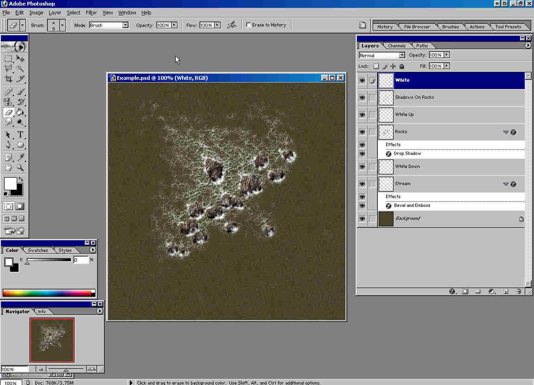Choose the Move tool
Screen dimensions: 534x385
coord(21,58)
